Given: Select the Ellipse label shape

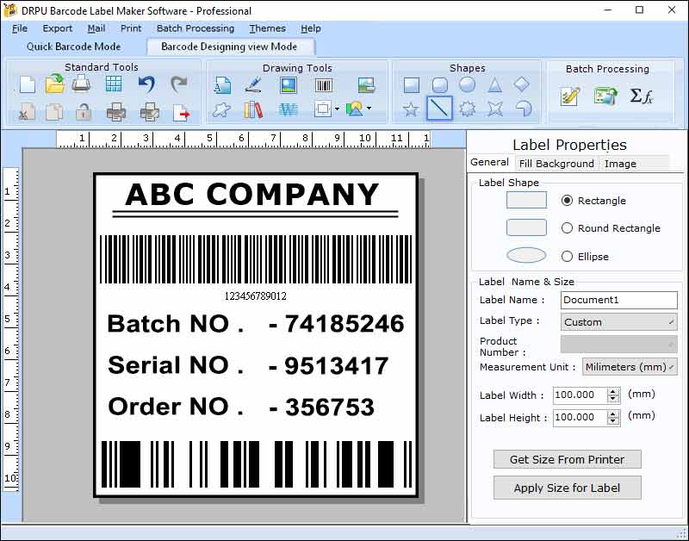Looking at the screenshot, I should [568, 256].
